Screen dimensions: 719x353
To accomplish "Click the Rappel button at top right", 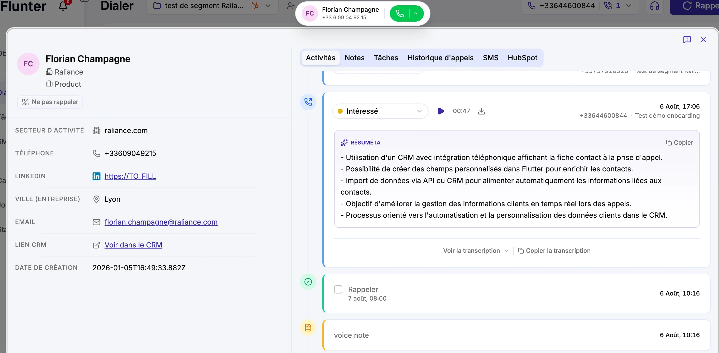I will 694,6.
